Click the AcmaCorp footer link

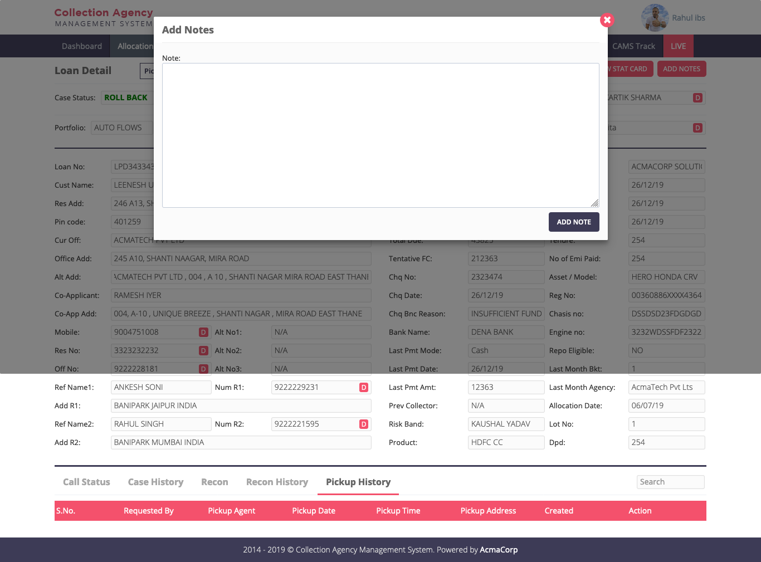point(499,550)
